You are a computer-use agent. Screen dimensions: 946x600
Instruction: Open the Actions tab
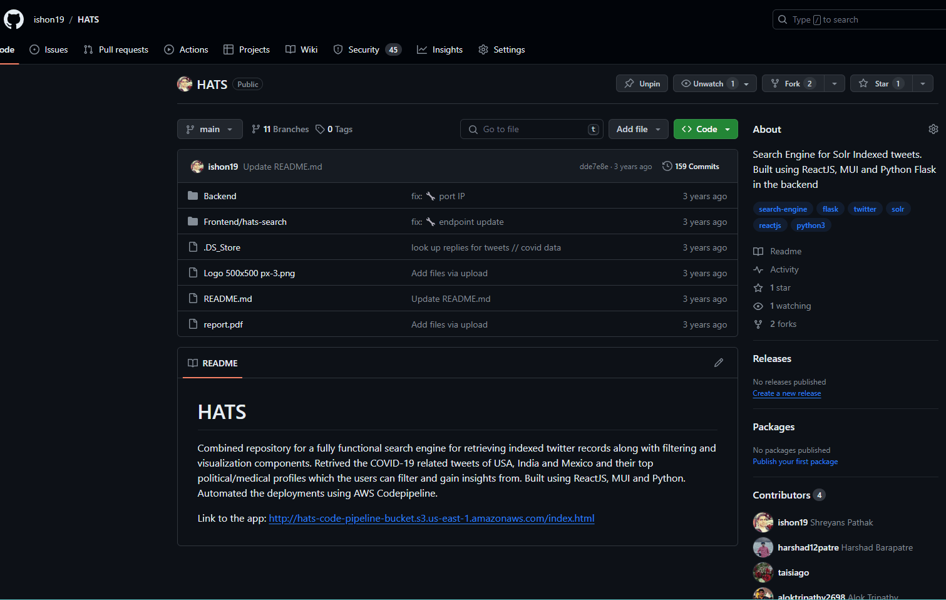tap(186, 49)
